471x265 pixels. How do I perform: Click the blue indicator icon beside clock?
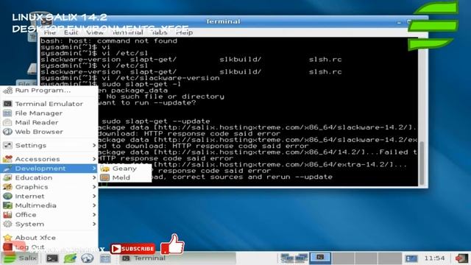[411, 258]
